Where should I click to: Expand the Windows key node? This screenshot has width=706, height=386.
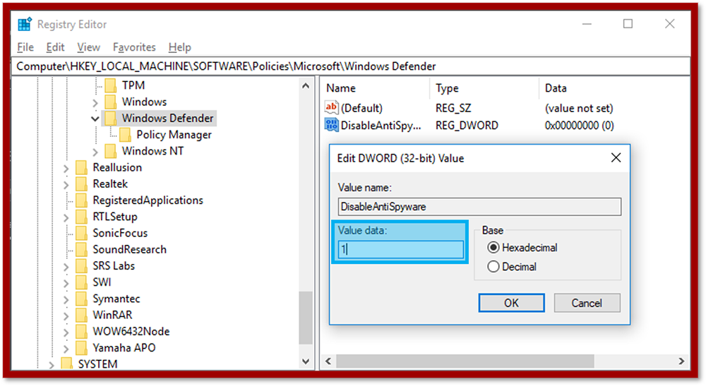pyautogui.click(x=95, y=103)
